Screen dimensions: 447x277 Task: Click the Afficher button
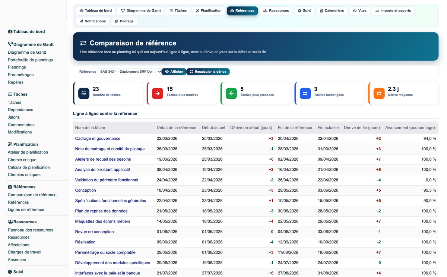pos(174,72)
